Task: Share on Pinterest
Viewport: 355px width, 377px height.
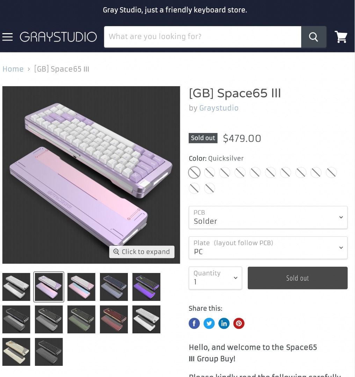Action: click(x=239, y=323)
